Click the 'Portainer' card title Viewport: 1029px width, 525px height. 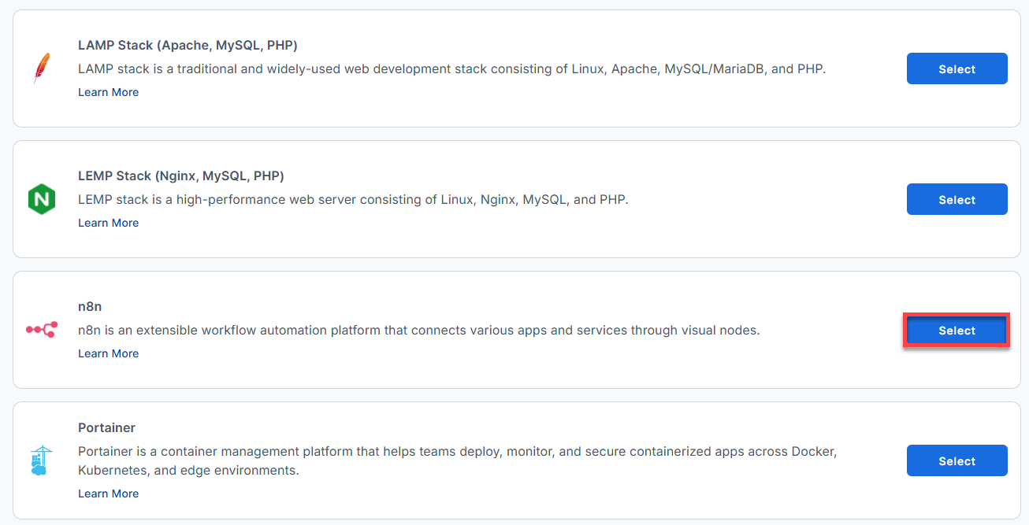click(x=106, y=427)
